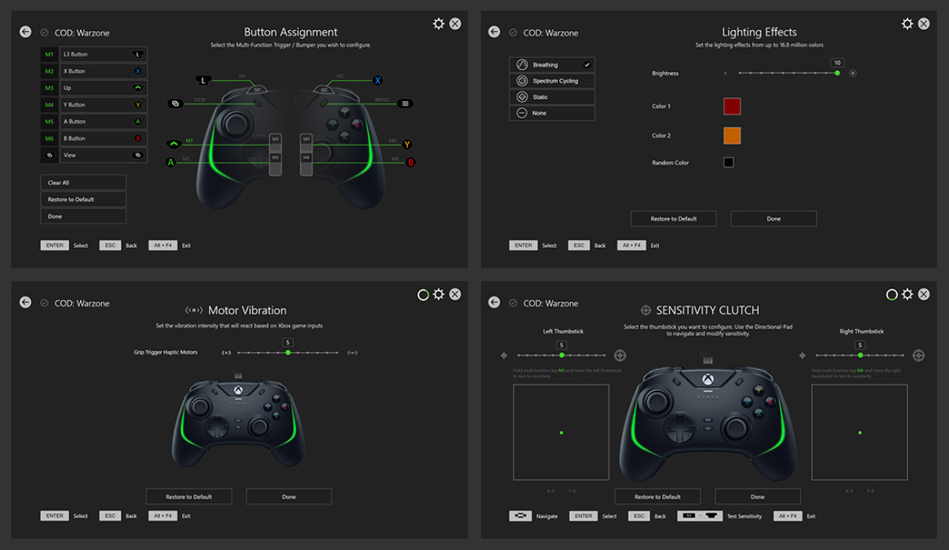This screenshot has width=949, height=550.
Task: Click the Alt + F4 key hint in Motor Vibration panel
Action: point(162,516)
